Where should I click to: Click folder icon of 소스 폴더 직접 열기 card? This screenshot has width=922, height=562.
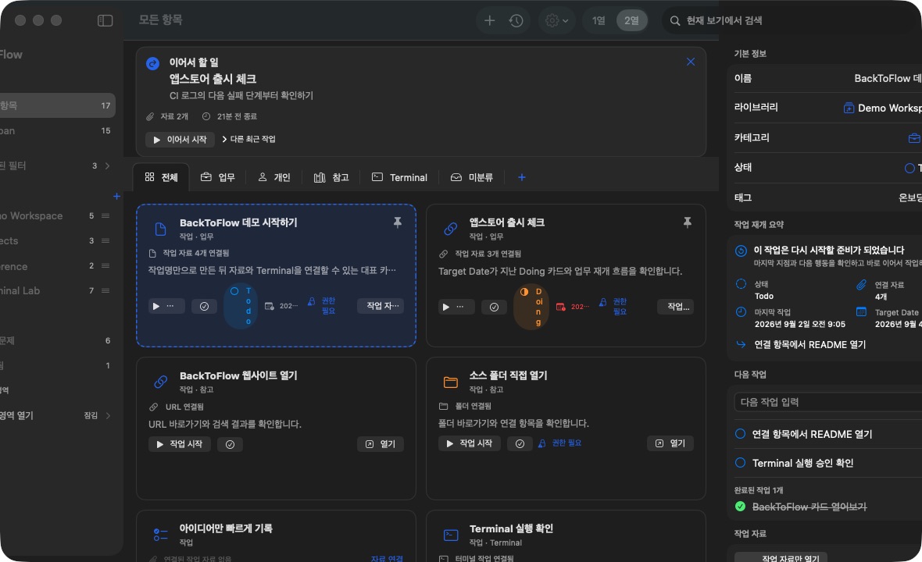(x=450, y=382)
